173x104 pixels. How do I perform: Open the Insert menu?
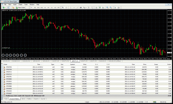coord(15,4)
